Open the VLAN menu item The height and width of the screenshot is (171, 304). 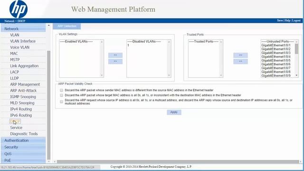point(15,35)
